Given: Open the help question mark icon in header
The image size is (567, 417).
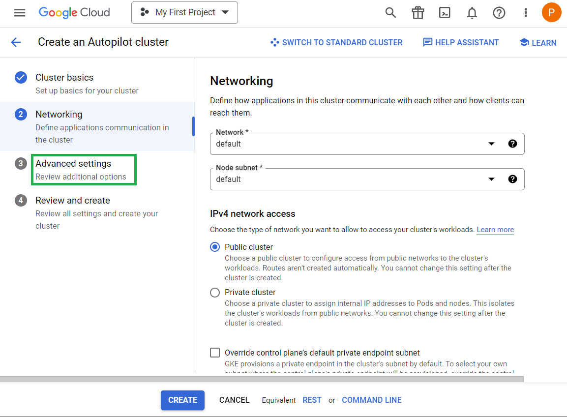Looking at the screenshot, I should click(x=499, y=13).
